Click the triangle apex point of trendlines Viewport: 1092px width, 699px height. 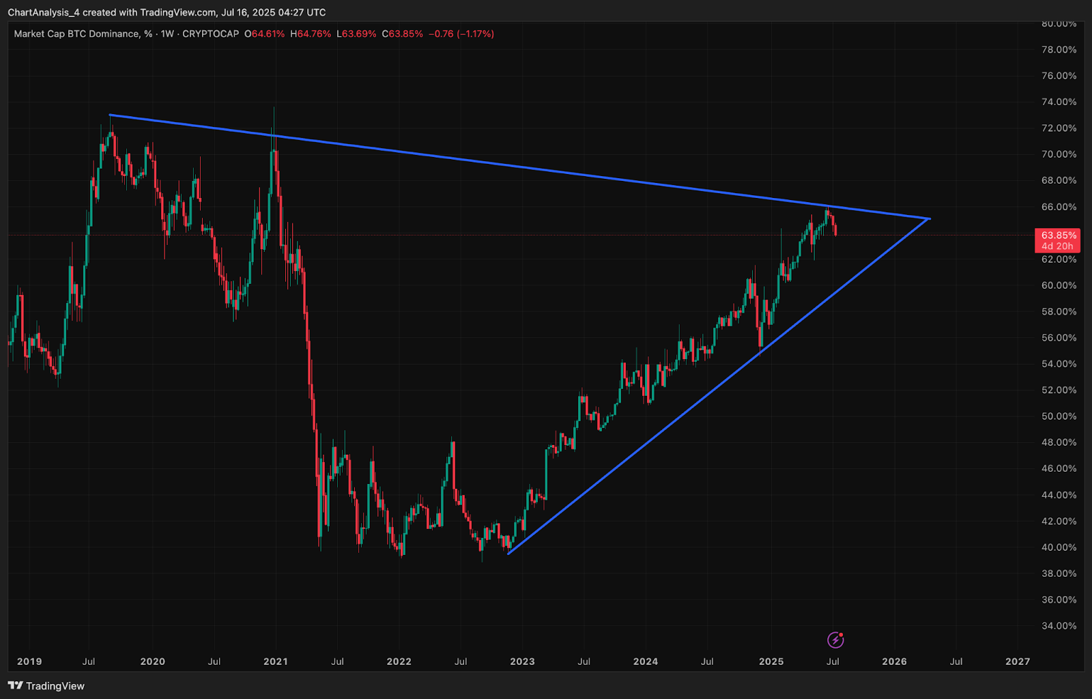pyautogui.click(x=929, y=218)
